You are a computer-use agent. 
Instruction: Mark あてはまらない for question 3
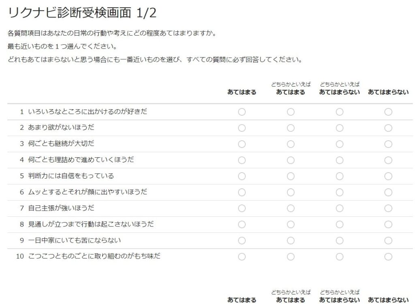[388, 144]
